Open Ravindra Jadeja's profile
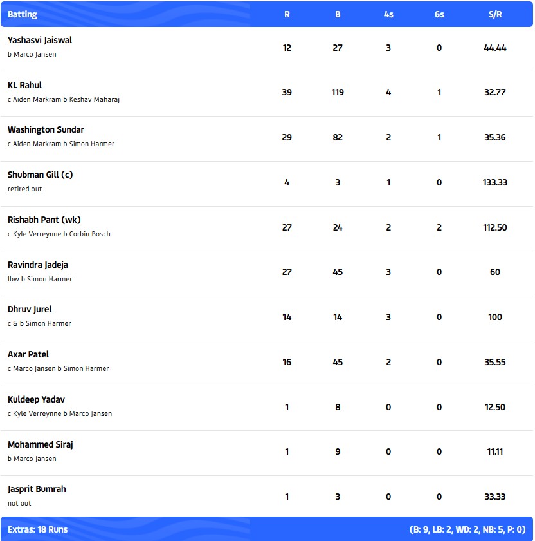 click(x=37, y=265)
